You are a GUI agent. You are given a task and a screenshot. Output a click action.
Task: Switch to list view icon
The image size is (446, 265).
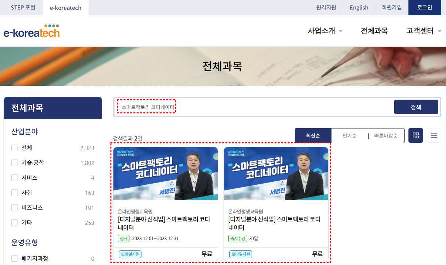point(434,135)
